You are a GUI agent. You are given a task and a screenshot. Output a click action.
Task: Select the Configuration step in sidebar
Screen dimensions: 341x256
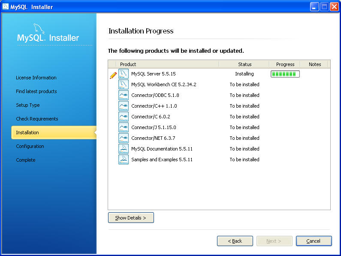click(30, 146)
